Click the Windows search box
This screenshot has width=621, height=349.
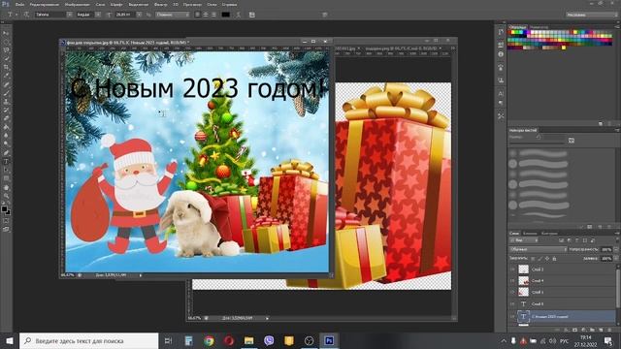click(88, 340)
